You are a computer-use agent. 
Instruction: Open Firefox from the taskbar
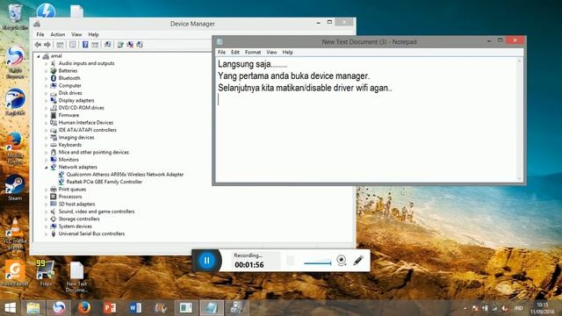(x=84, y=308)
